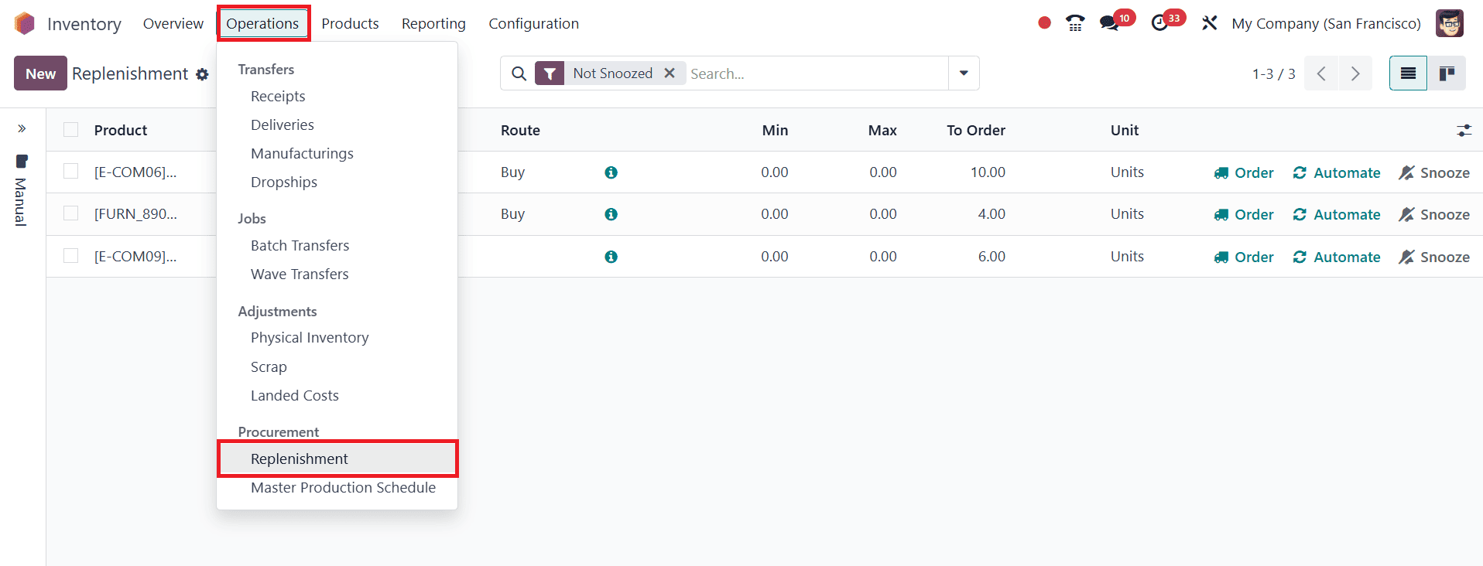Viewport: 1483px width, 566px height.
Task: Click info icon in E-COM09 row
Action: click(x=611, y=257)
